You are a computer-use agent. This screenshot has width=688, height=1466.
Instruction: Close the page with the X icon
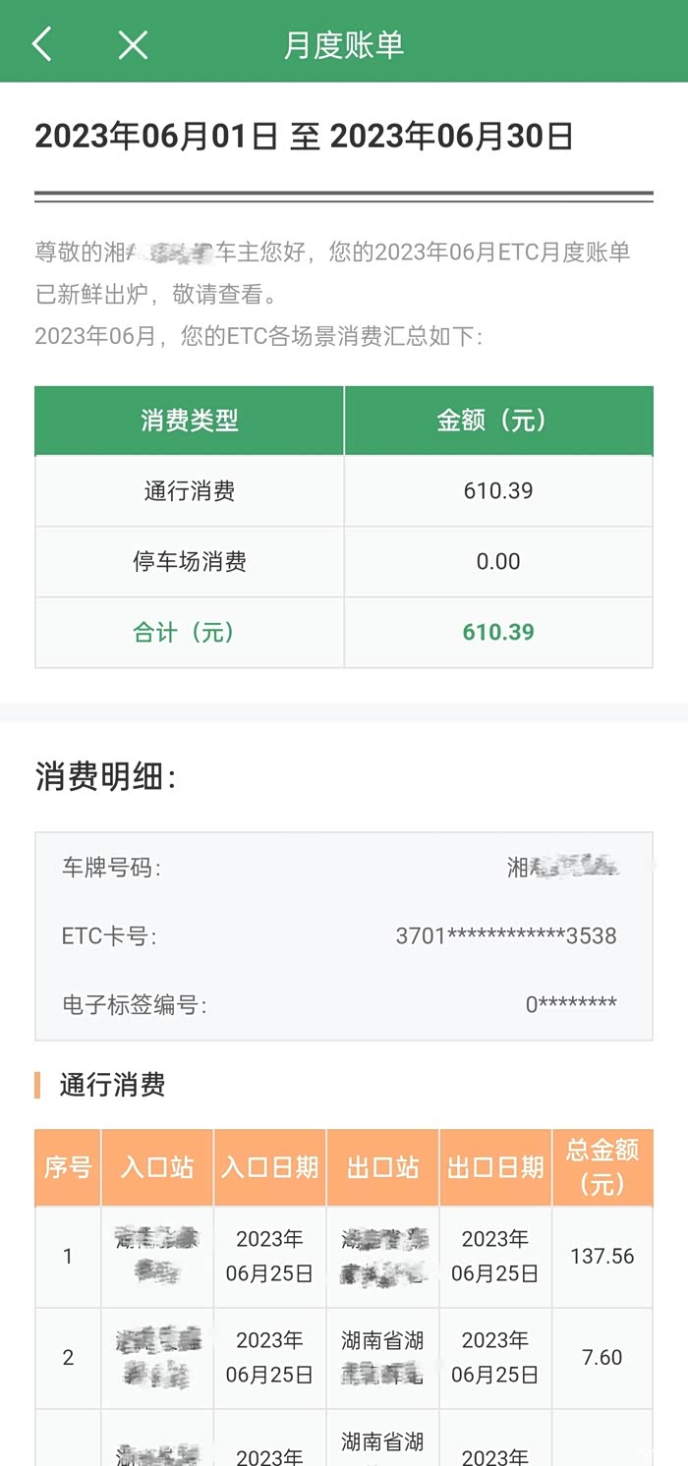pos(133,44)
